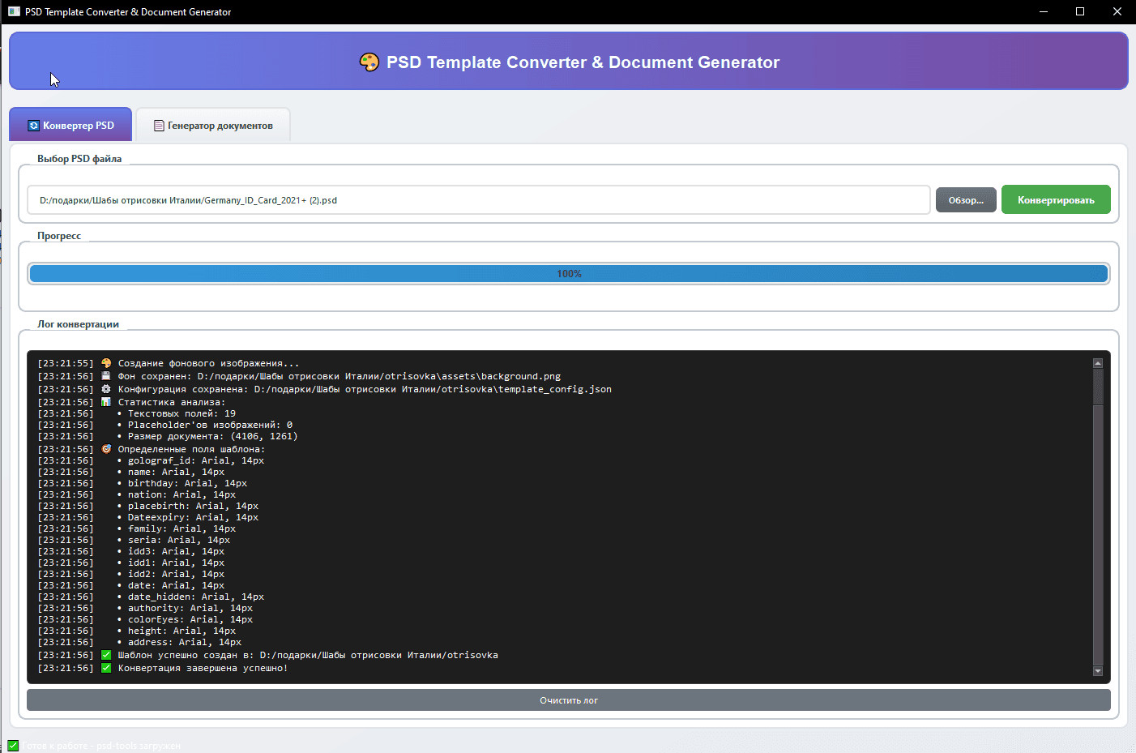The image size is (1136, 753).
Task: Click the chart icon beside 'Статистика анализа'
Action: pos(106,402)
